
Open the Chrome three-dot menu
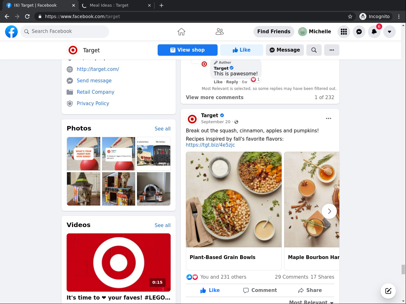(x=399, y=16)
